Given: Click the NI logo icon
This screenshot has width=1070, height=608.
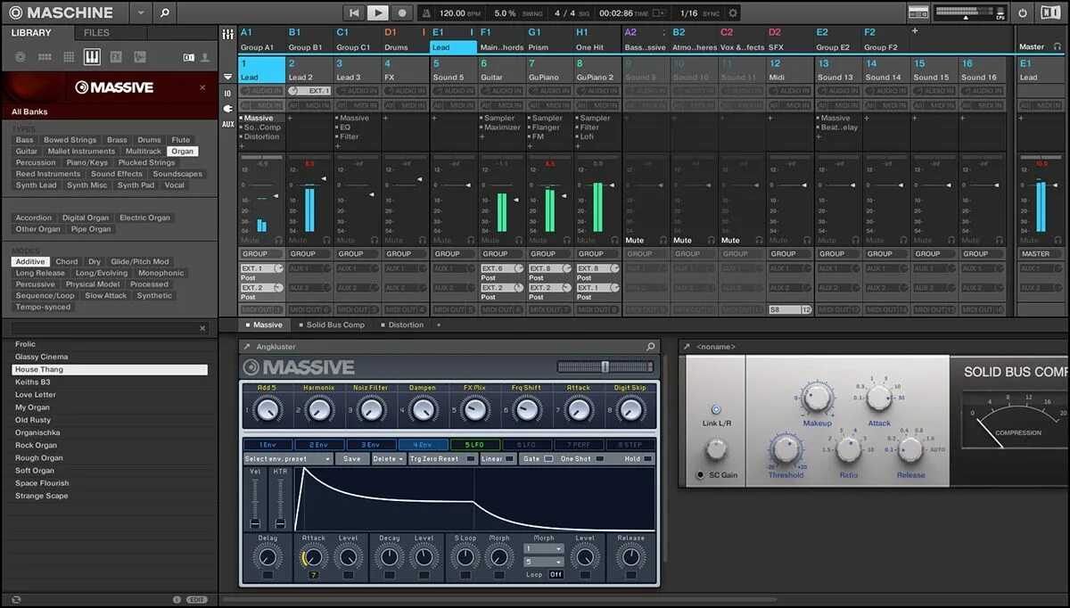Looking at the screenshot, I should click(1050, 13).
